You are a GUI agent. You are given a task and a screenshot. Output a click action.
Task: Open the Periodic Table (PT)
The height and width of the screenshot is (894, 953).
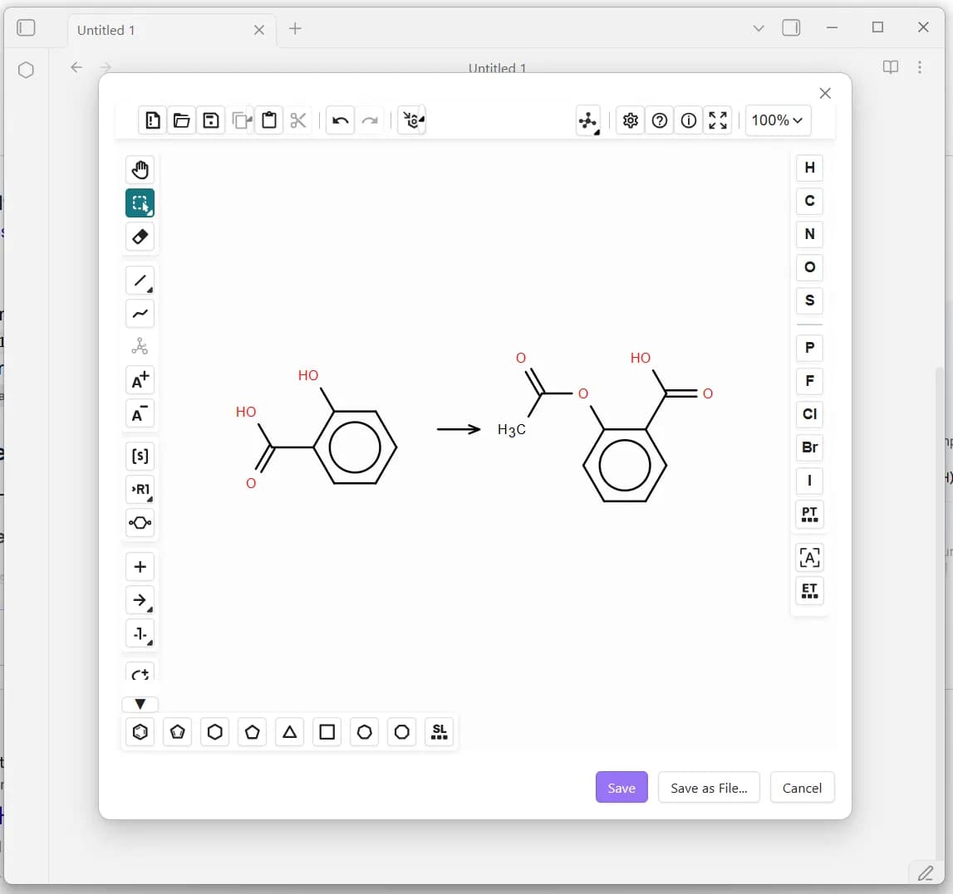point(809,515)
